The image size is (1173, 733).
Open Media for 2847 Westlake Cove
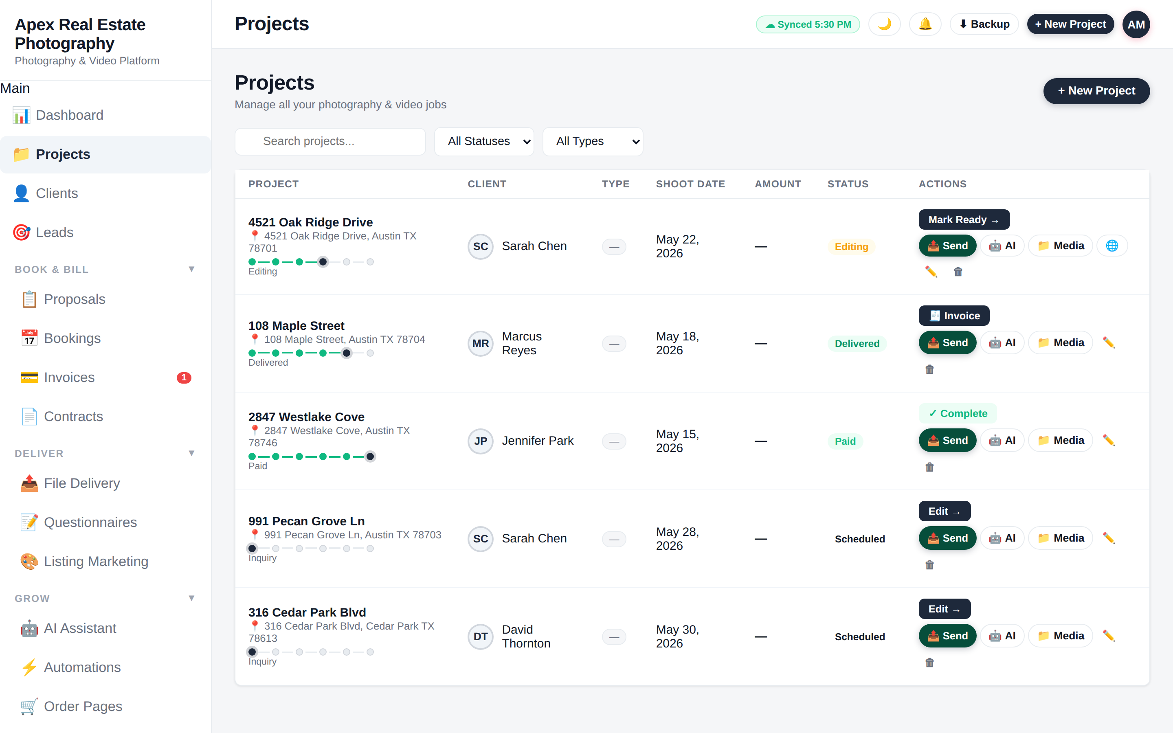(1060, 440)
